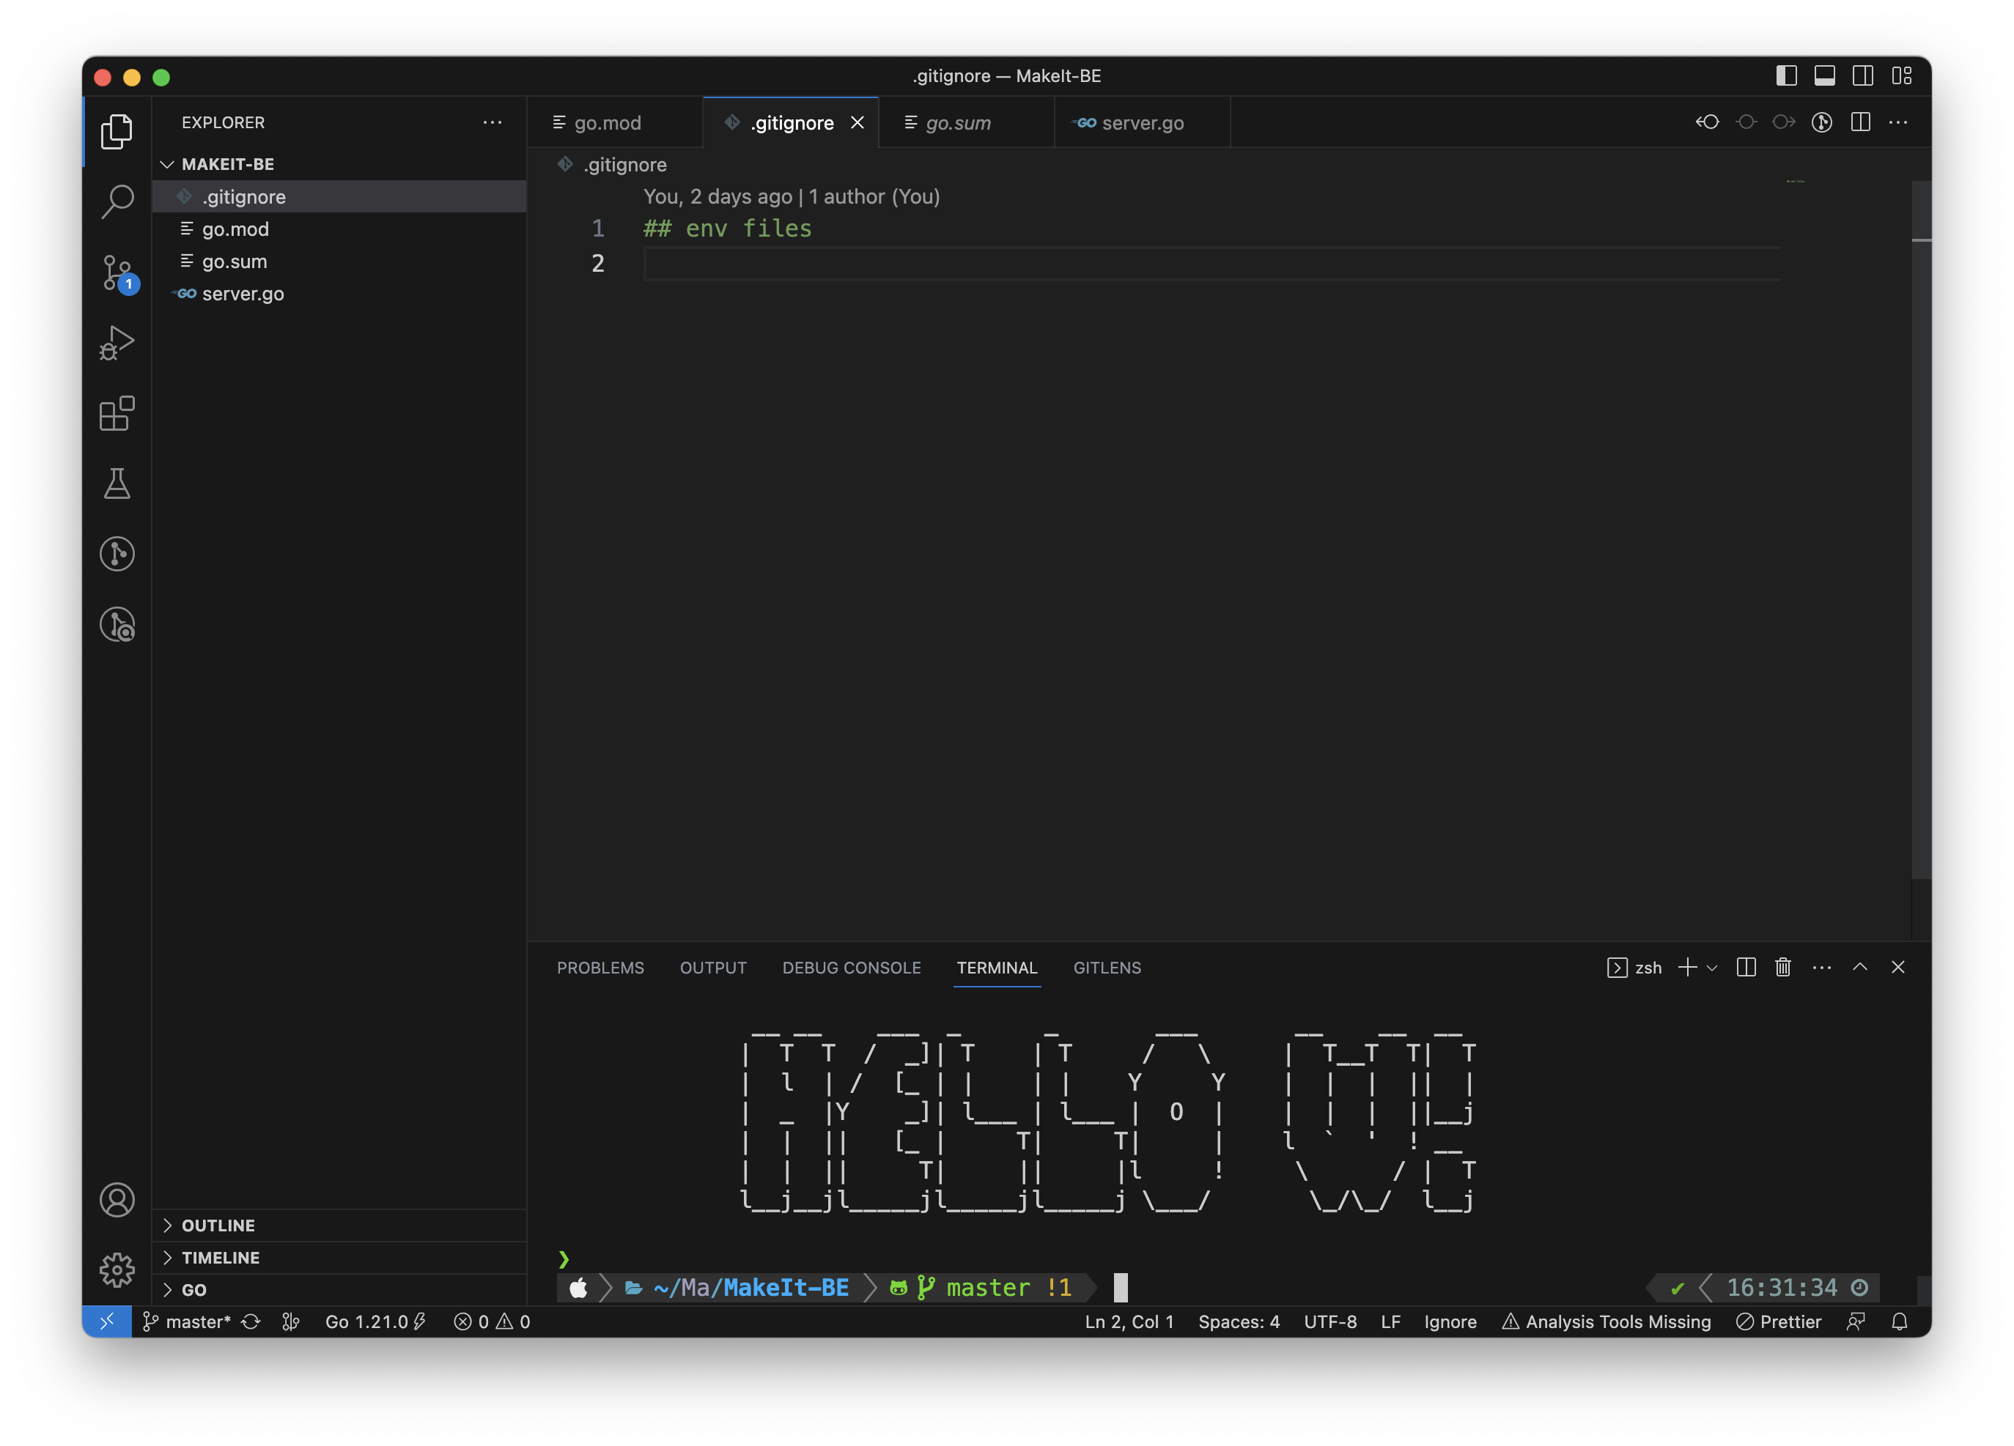2014x1446 pixels.
Task: Open the Search view in activity bar
Action: pyautogui.click(x=117, y=201)
